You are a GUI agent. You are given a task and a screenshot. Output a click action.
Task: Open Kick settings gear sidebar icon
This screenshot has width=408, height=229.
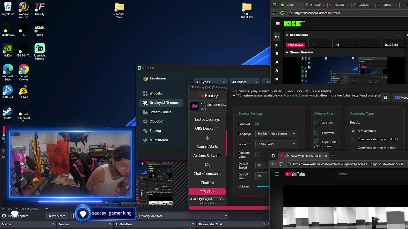pos(277,79)
